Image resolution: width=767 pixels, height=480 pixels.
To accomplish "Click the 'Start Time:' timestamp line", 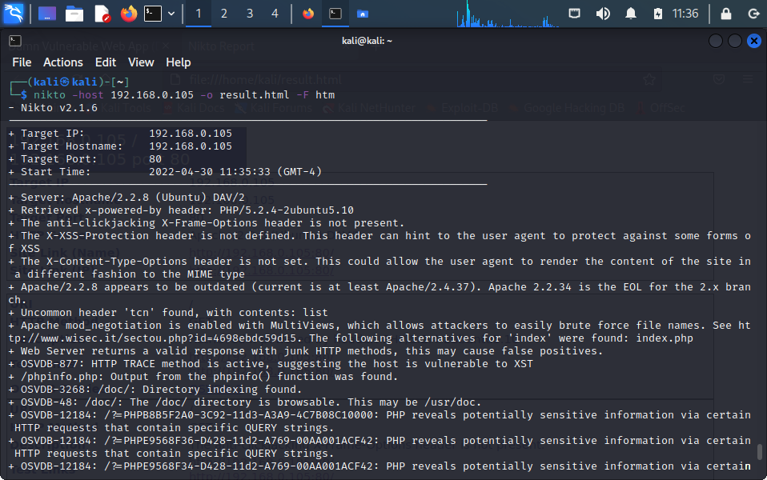I will pos(165,171).
